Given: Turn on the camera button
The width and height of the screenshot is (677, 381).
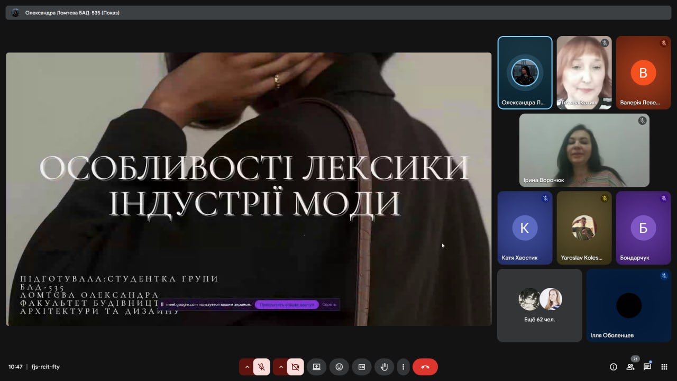Looking at the screenshot, I should [x=295, y=367].
